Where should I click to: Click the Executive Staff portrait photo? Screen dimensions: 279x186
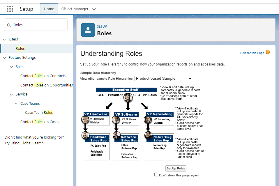tap(128, 97)
